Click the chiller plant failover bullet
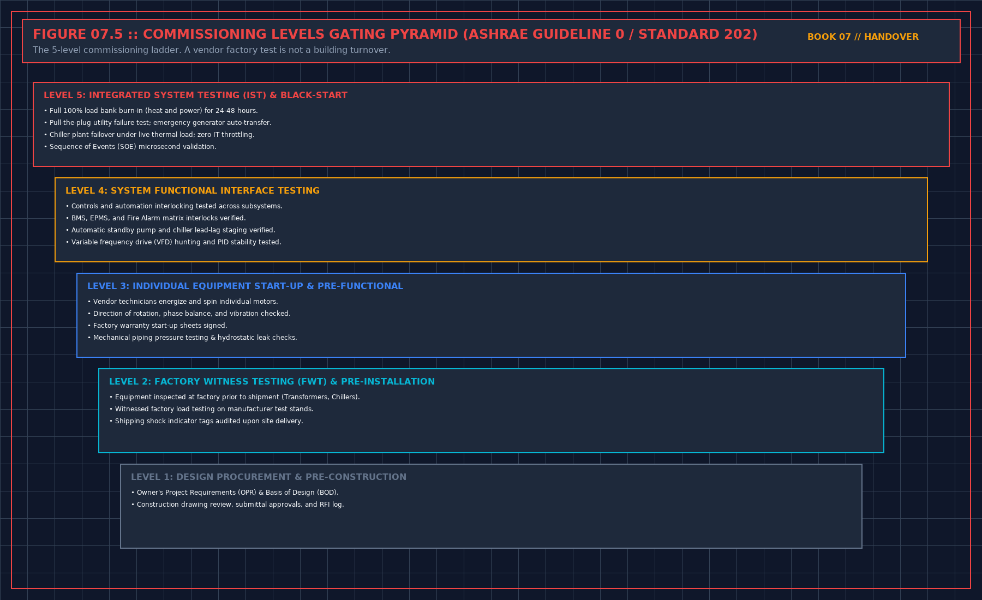Image resolution: width=982 pixels, height=600 pixels. coord(149,135)
